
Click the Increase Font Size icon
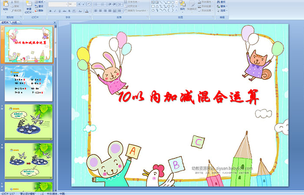point(78,4)
